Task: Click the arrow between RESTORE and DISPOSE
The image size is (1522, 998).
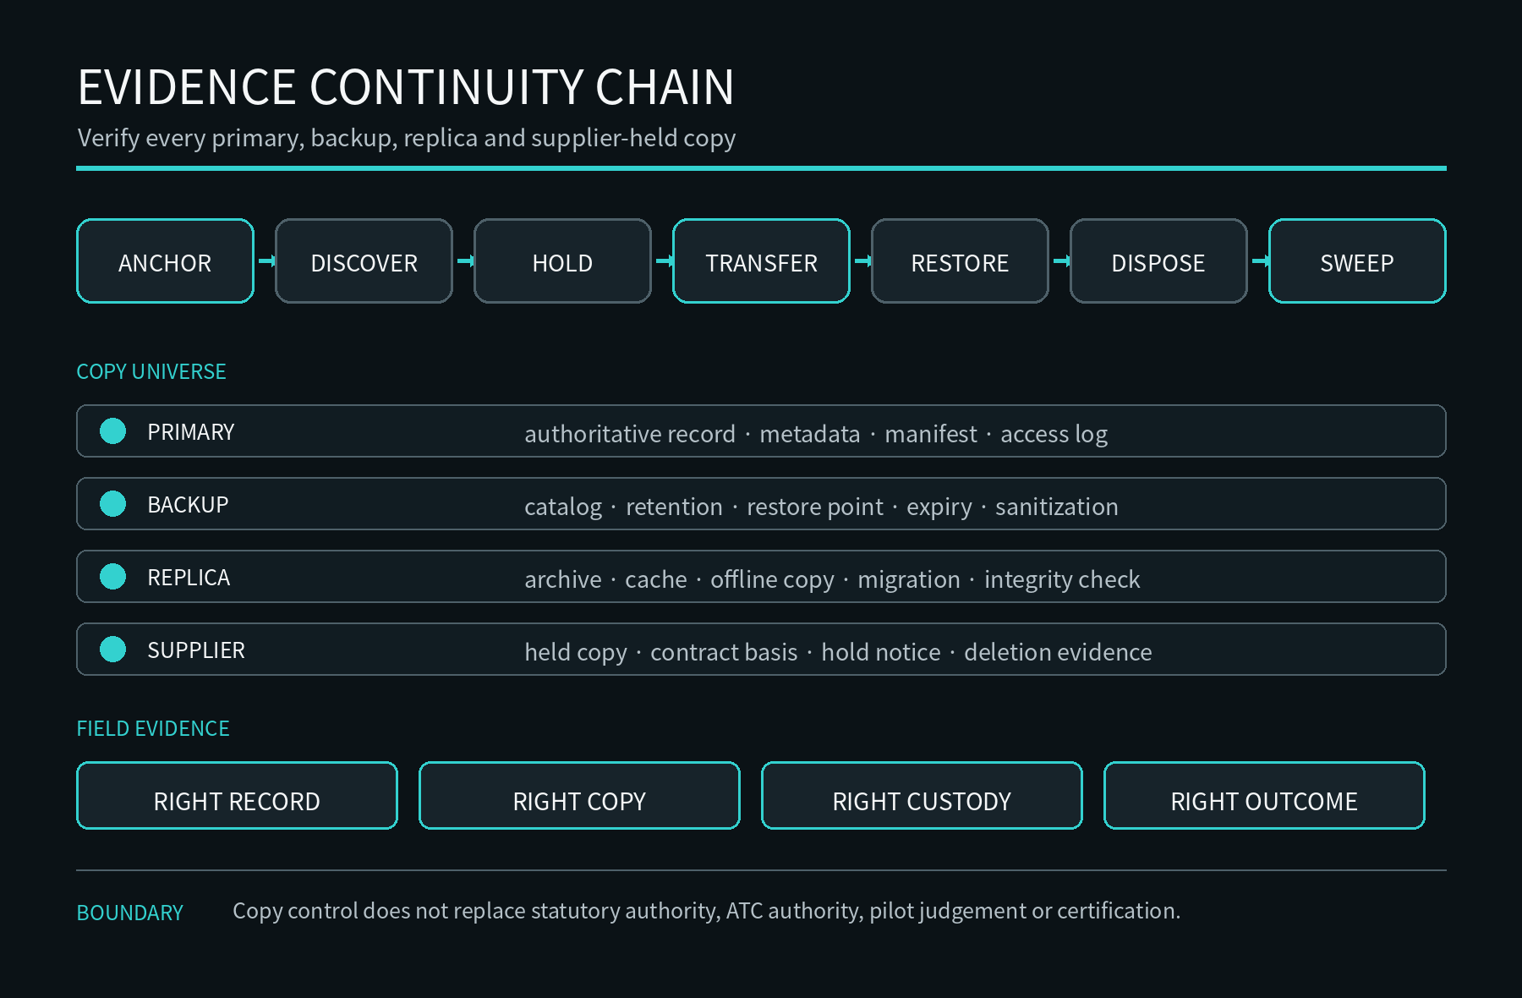Action: [1060, 261]
